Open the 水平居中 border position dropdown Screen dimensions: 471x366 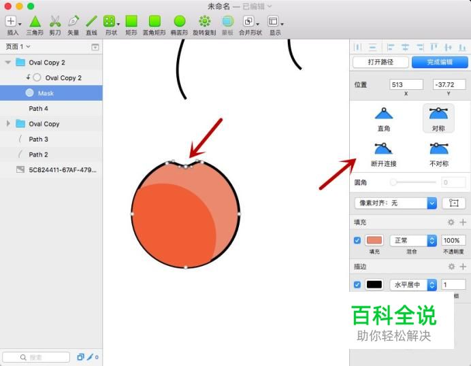pyautogui.click(x=413, y=284)
